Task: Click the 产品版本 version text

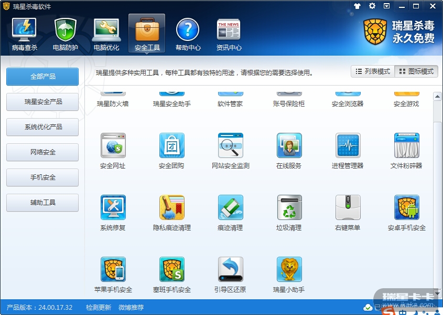Action: 39,307
